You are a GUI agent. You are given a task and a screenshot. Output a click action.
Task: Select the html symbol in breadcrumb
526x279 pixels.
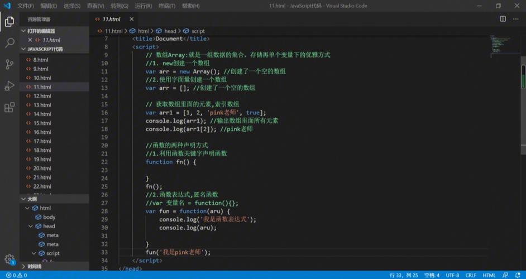pos(139,31)
